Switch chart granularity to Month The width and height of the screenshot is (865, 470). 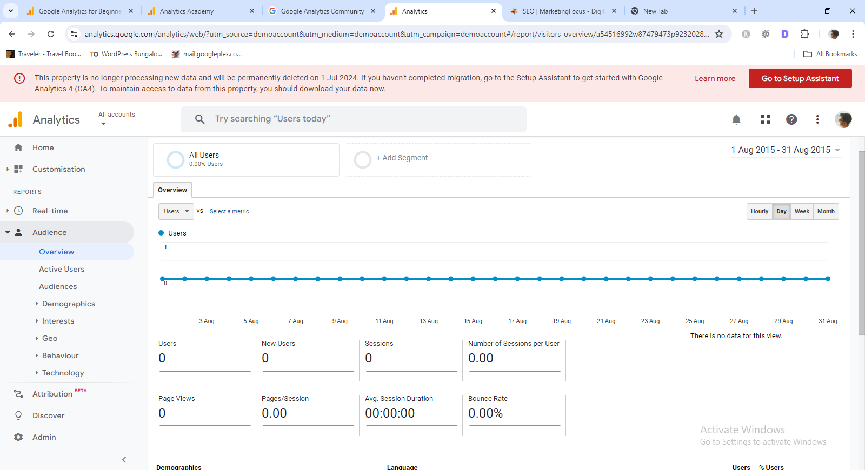point(826,211)
